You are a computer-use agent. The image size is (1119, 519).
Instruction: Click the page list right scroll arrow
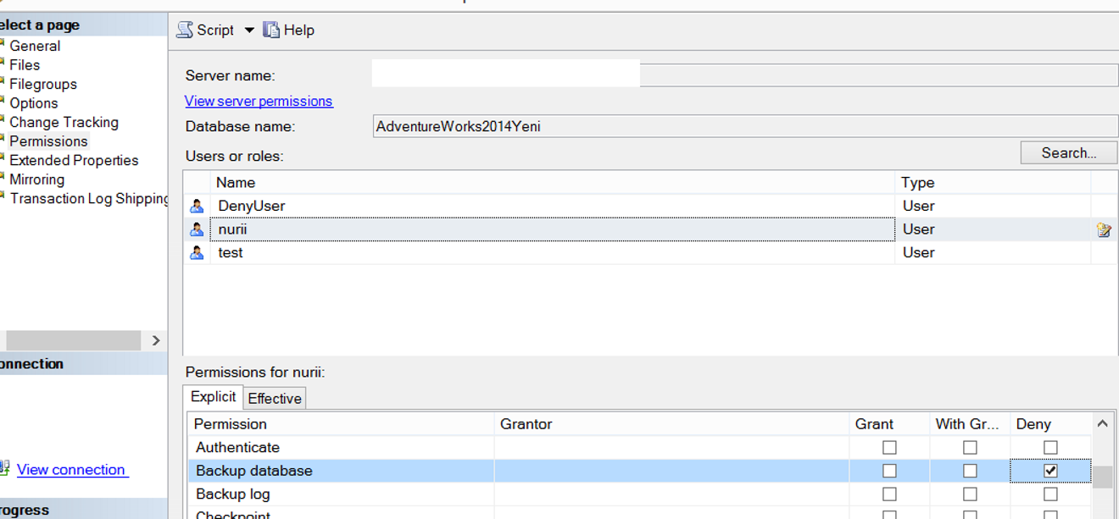click(155, 340)
